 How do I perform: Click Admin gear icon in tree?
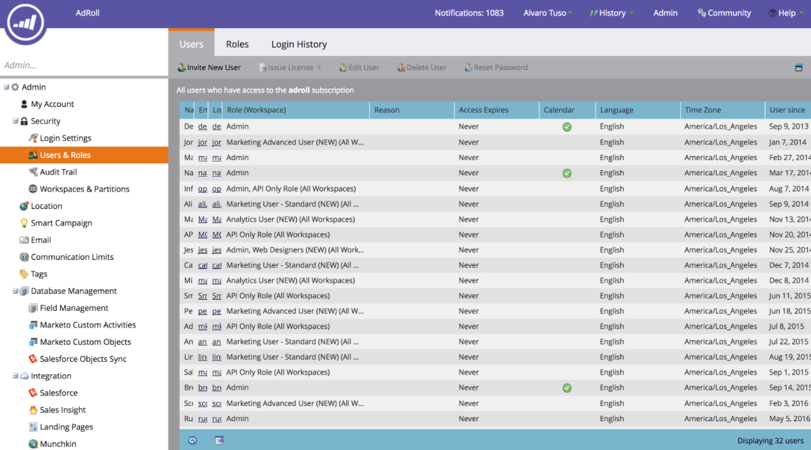tap(15, 87)
